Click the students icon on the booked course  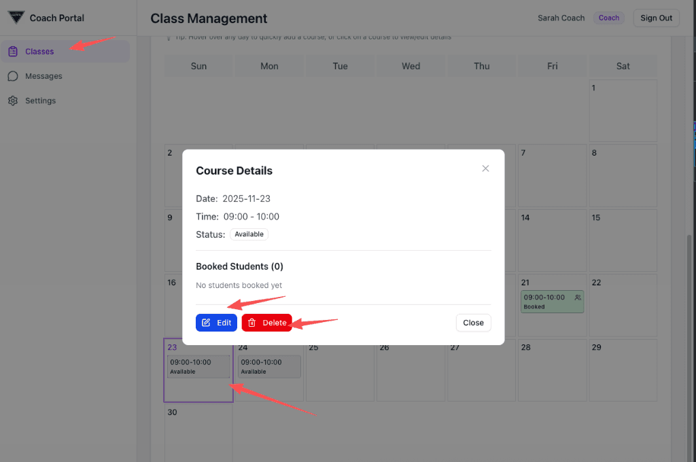click(578, 298)
